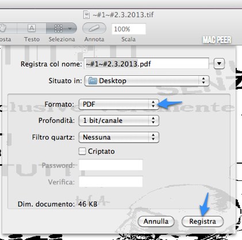Screen dimensions: 242x240
Task: Enable the Criptato checkbox
Action: (82, 151)
